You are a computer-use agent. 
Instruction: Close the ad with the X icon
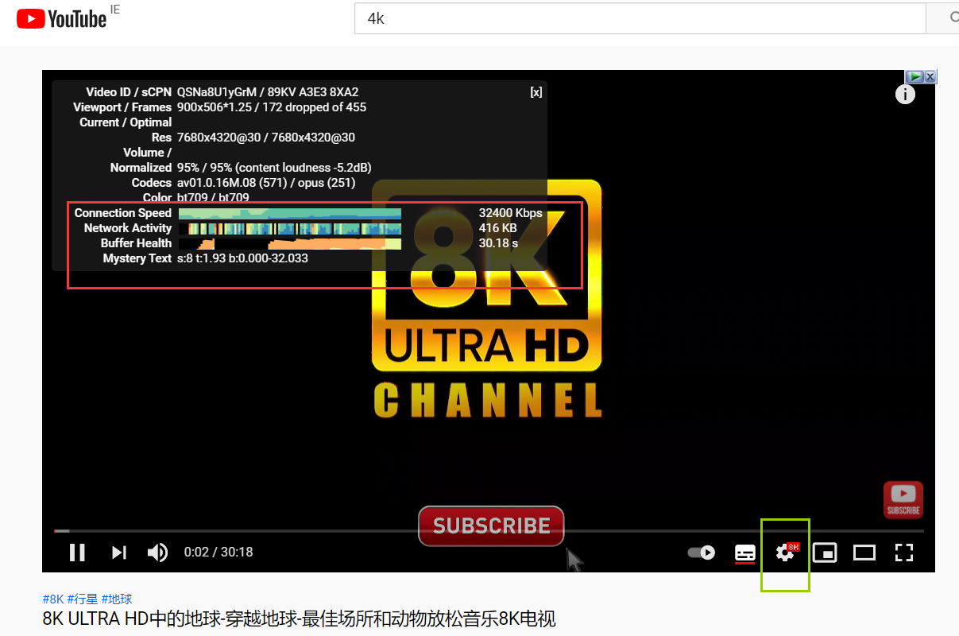point(930,76)
